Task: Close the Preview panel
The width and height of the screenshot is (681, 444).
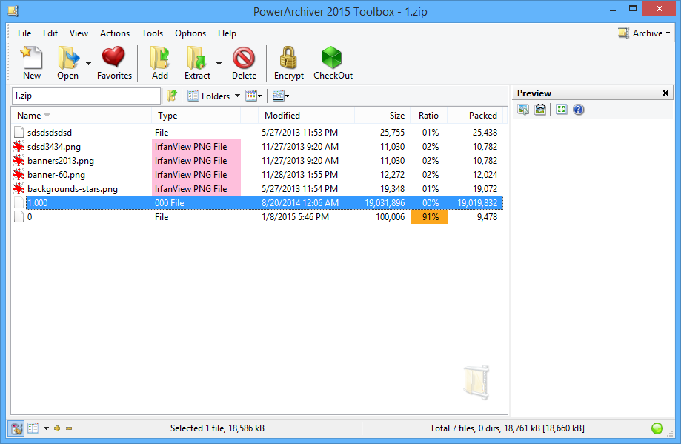Action: pos(665,93)
